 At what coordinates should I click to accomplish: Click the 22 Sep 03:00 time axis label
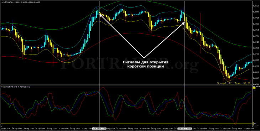214,129
